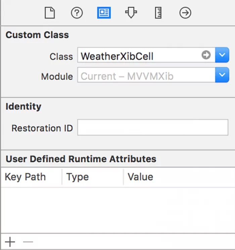Click the Identity section heading
This screenshot has height=250, width=235.
point(23,106)
